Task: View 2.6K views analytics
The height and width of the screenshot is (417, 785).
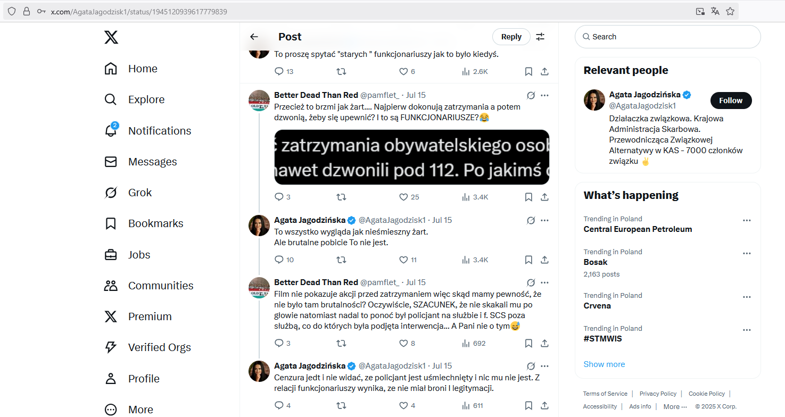Action: [474, 71]
